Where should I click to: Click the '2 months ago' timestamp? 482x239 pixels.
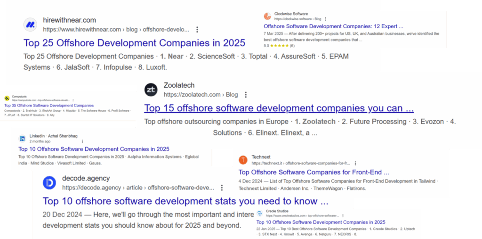coord(40,142)
